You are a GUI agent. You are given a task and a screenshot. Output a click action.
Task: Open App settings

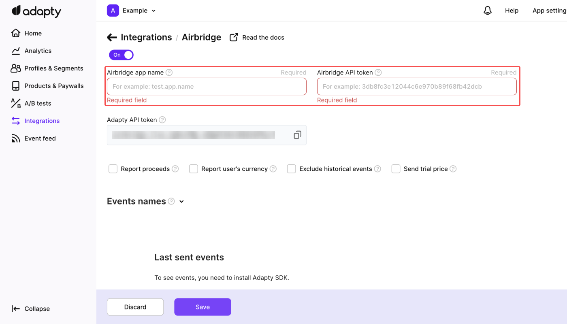tap(550, 11)
